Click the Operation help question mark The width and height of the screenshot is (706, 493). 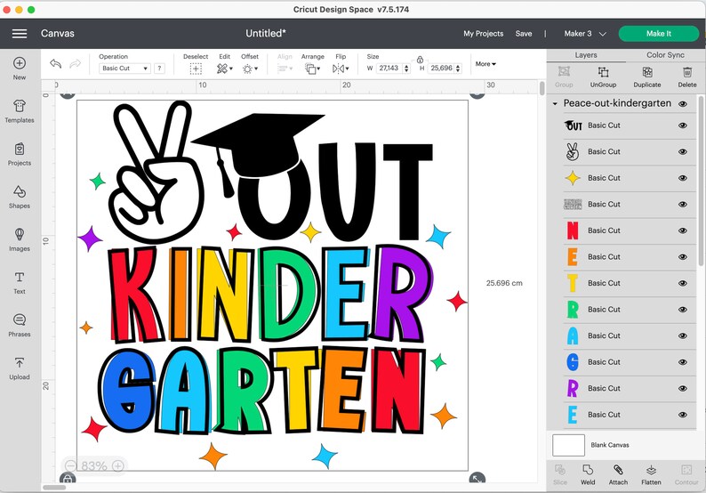159,68
